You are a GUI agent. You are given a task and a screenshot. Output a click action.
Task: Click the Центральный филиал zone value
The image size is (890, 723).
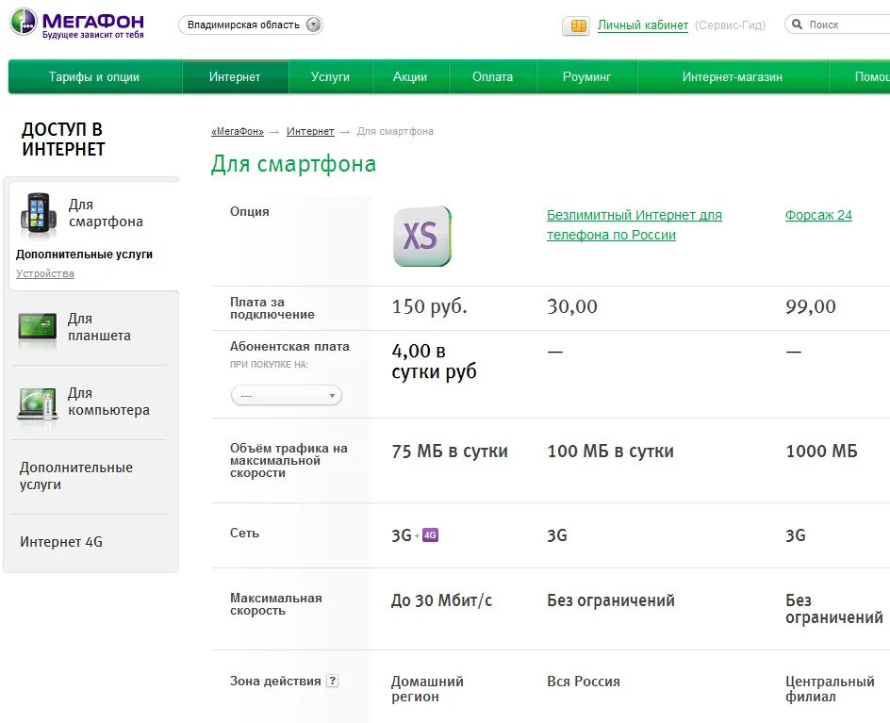[830, 688]
